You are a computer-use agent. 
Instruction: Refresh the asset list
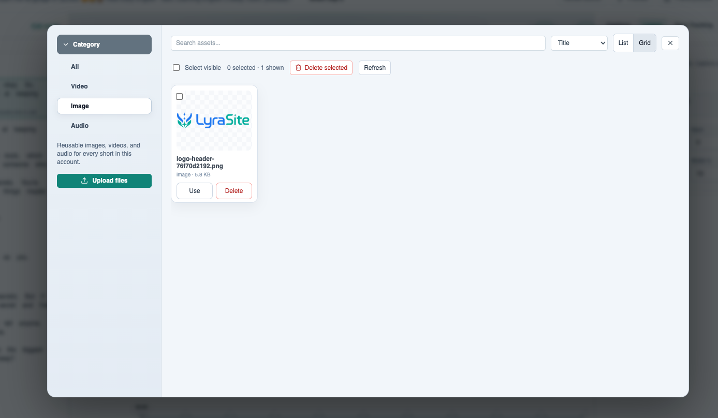coord(375,68)
